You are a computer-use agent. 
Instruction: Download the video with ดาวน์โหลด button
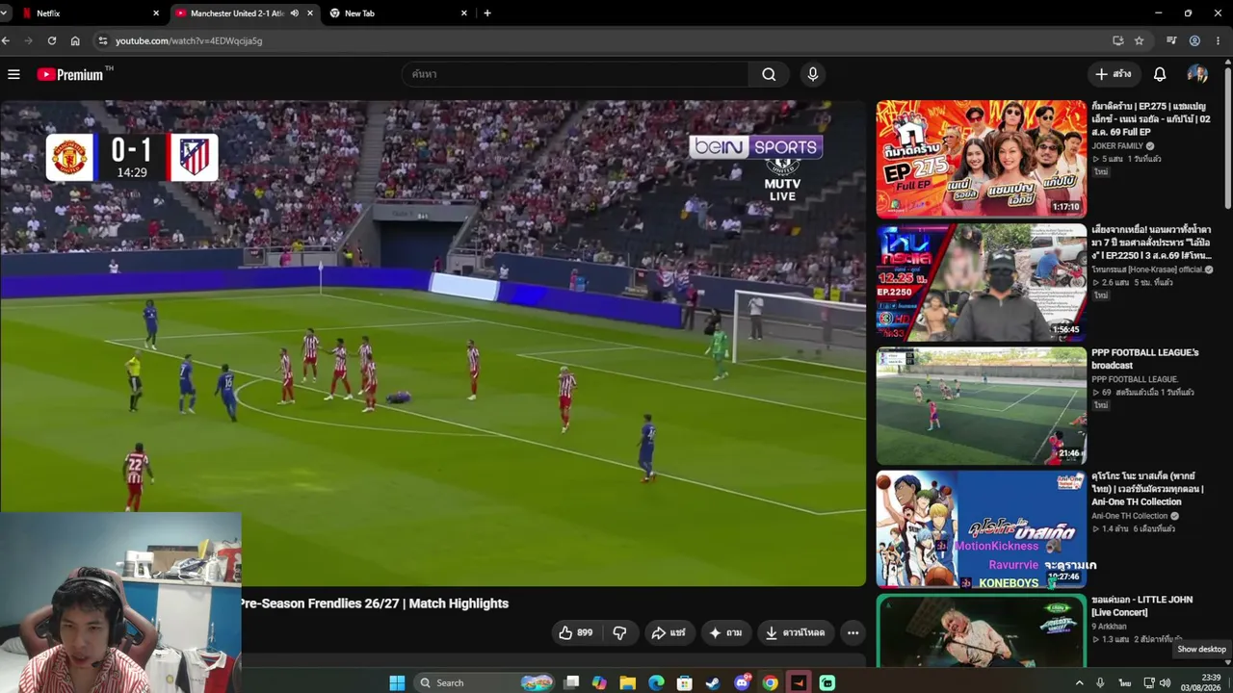[796, 632]
